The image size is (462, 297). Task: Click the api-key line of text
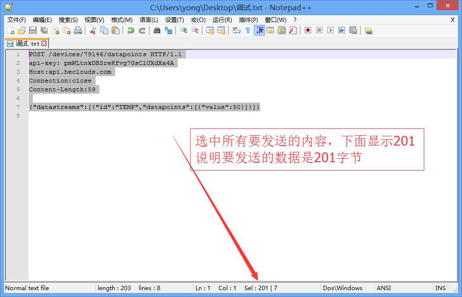pos(101,63)
